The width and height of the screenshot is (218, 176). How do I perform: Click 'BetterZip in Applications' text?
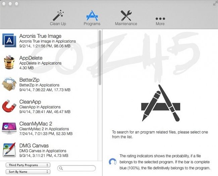click(x=39, y=85)
